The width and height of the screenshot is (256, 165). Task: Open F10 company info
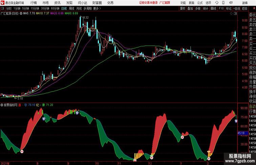(221, 8)
